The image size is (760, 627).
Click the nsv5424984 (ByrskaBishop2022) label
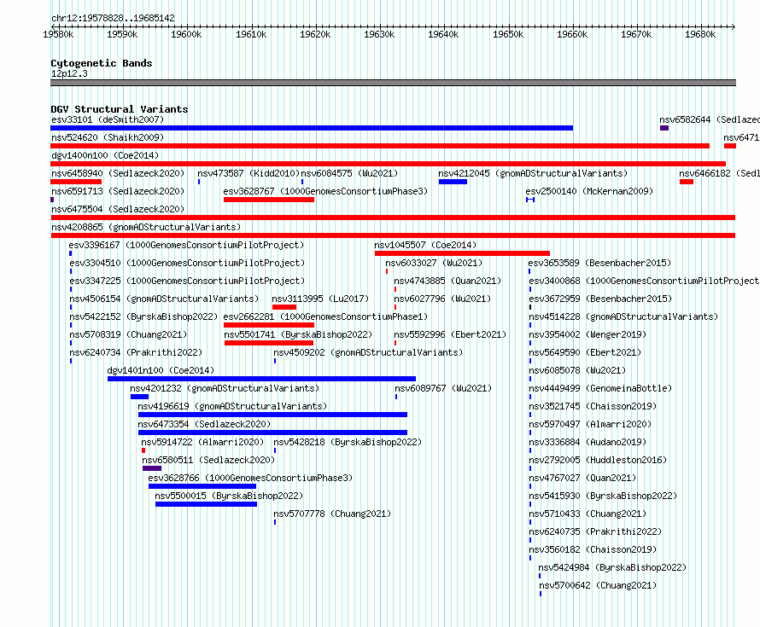pyautogui.click(x=612, y=567)
